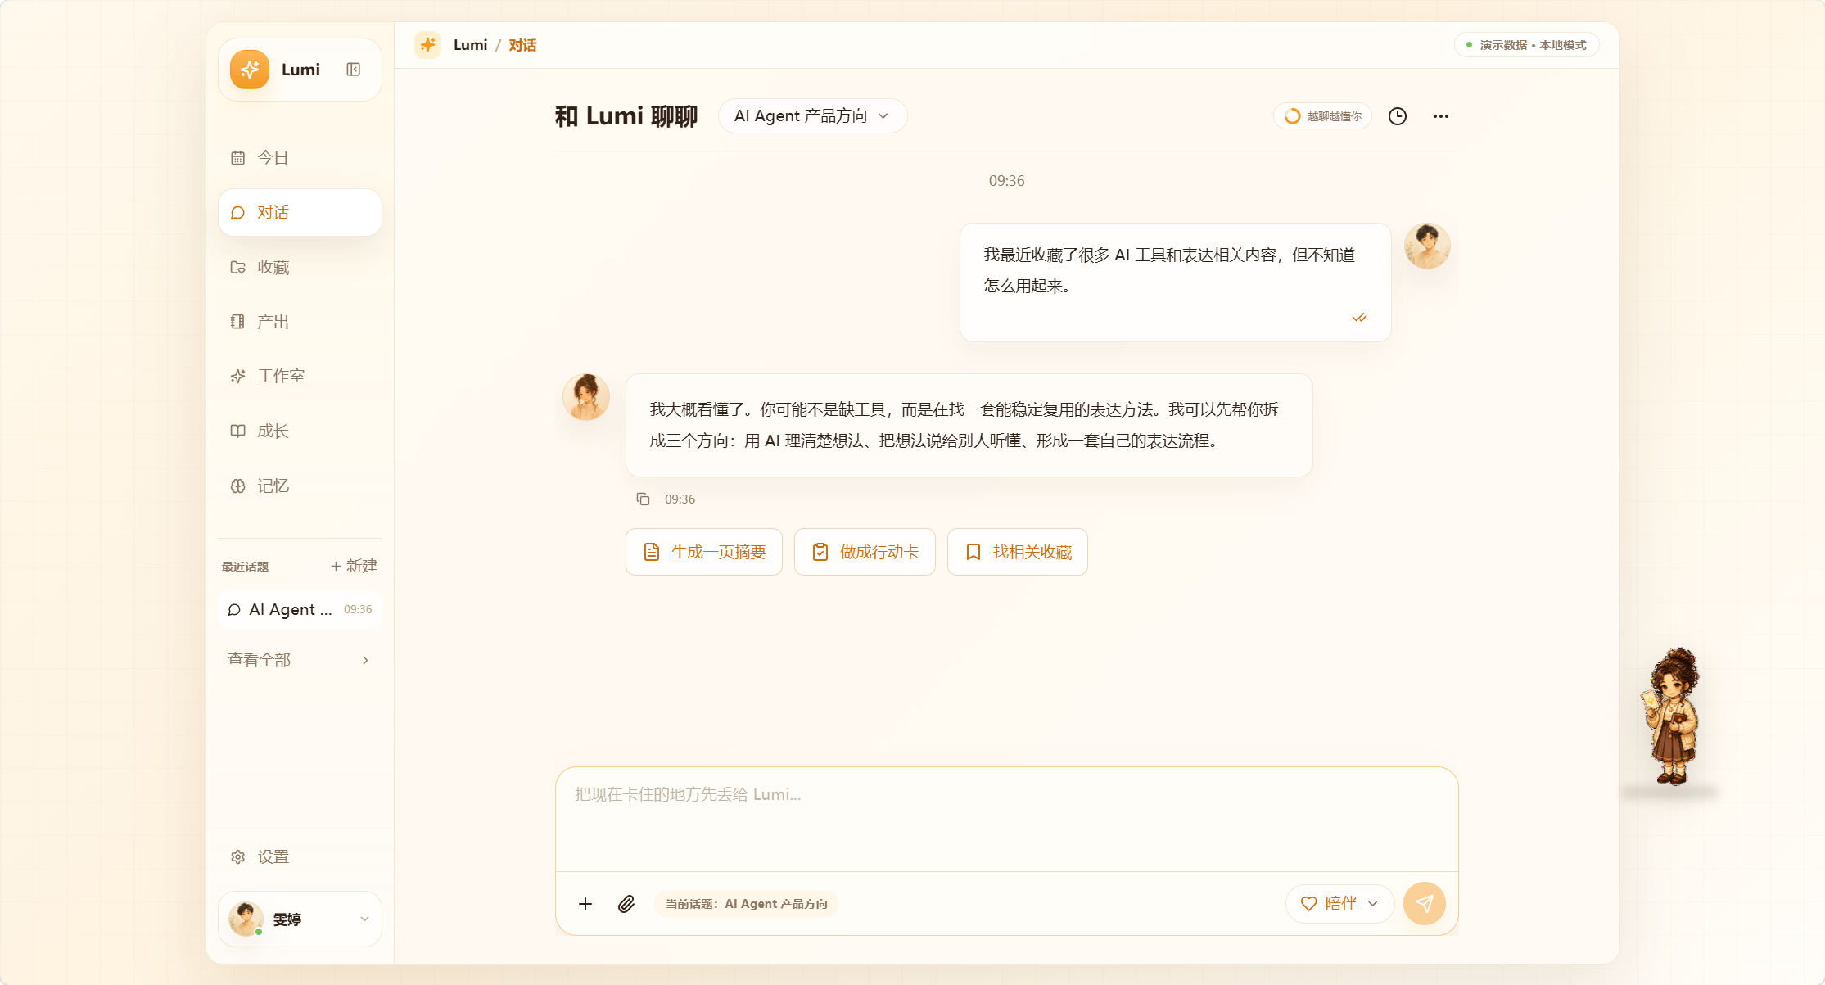Open 成长 in the sidebar

[300, 431]
